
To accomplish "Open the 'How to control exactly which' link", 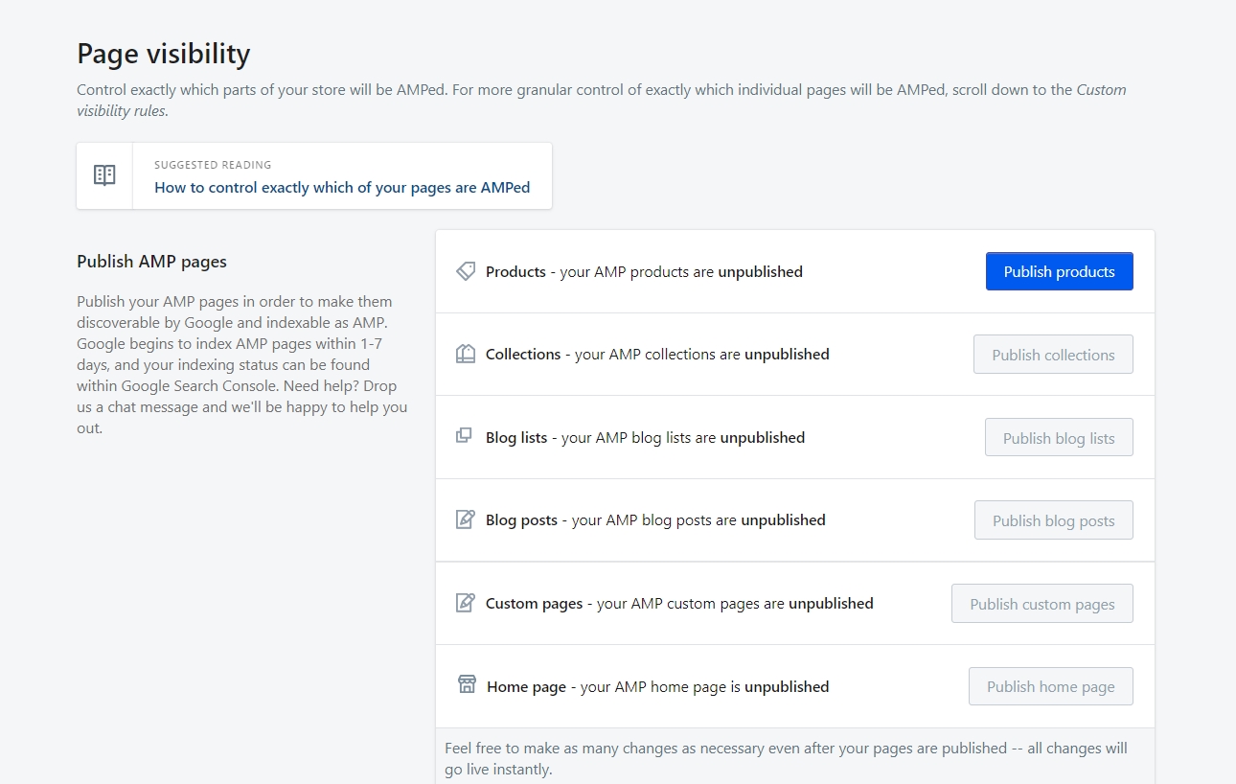I will tap(342, 188).
